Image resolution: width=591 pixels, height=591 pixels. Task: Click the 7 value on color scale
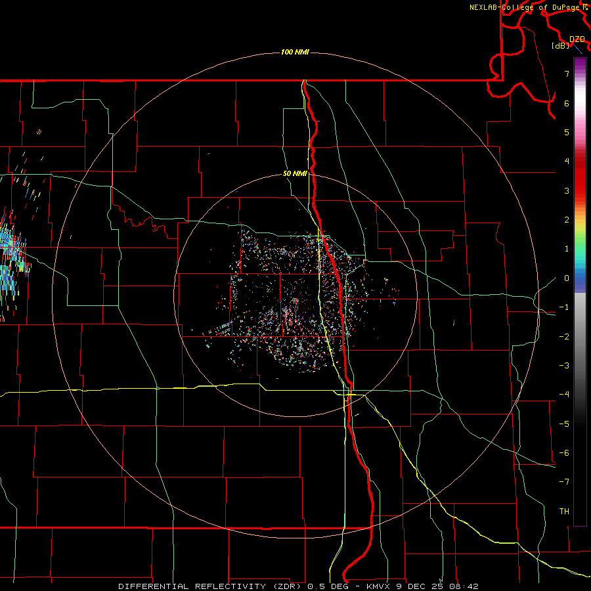pyautogui.click(x=567, y=74)
